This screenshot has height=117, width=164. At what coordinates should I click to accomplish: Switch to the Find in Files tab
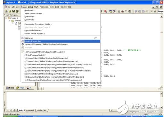(x=42, y=110)
